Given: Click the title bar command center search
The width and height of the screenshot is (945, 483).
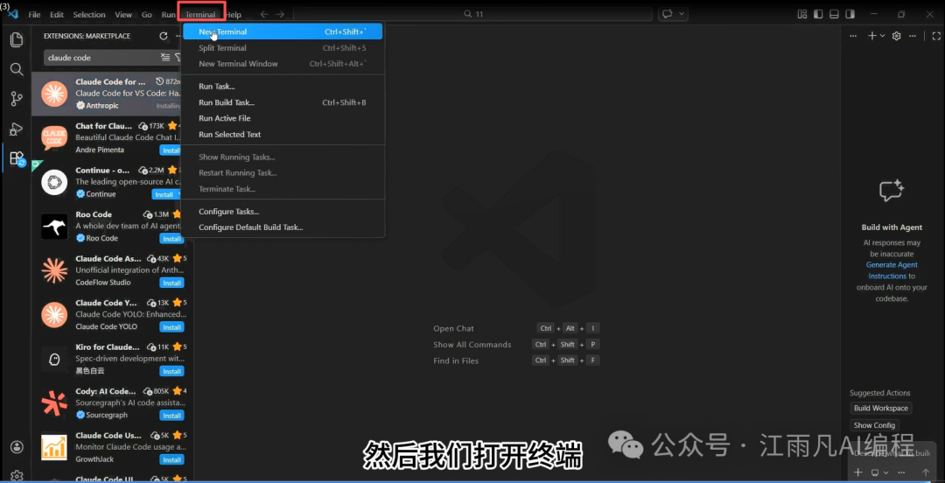Looking at the screenshot, I should 472,14.
